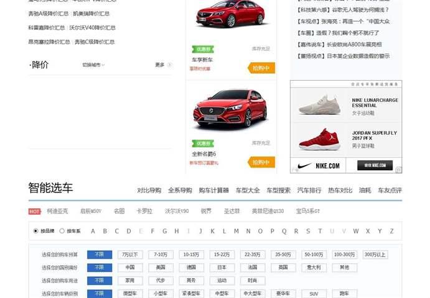Open the 长安欧尚A800车展亮相 news link
This screenshot has height=298, width=430.
point(340,45)
